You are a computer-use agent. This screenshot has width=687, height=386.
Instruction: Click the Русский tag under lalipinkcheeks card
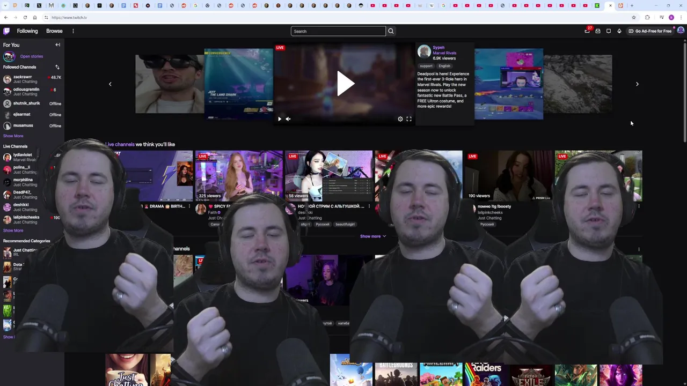tap(487, 224)
